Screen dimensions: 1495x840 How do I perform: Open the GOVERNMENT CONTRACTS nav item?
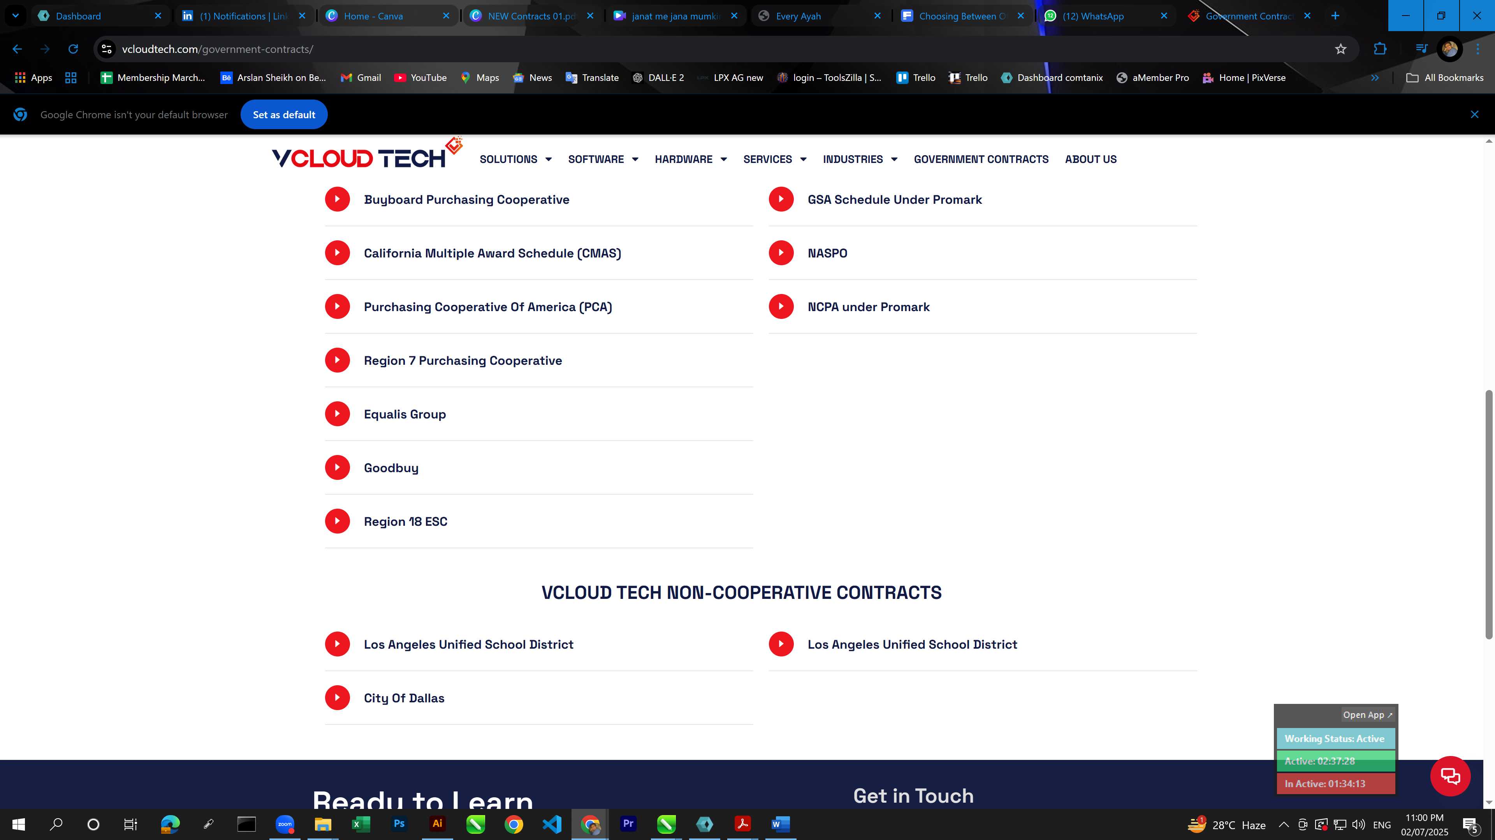click(x=981, y=159)
